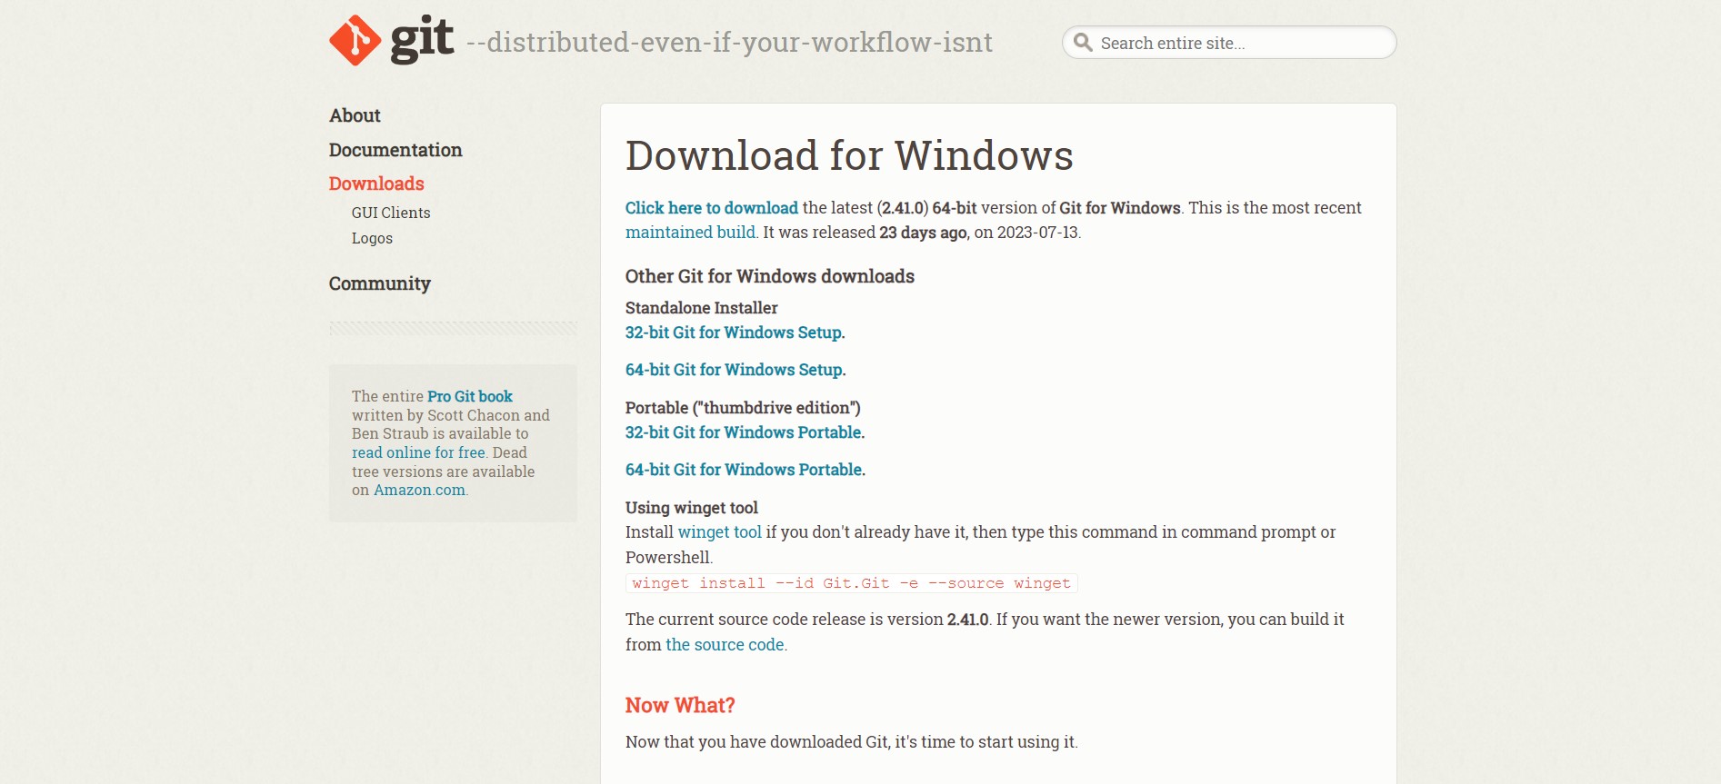Click the 'Standalone Installer' label
The height and width of the screenshot is (784, 1721).
pyautogui.click(x=702, y=308)
